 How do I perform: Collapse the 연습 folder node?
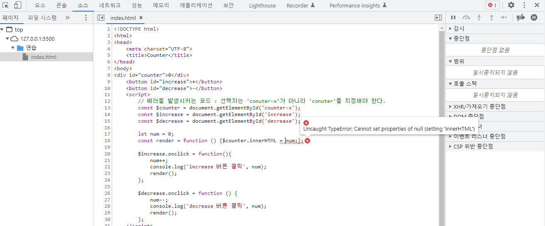tap(13, 48)
